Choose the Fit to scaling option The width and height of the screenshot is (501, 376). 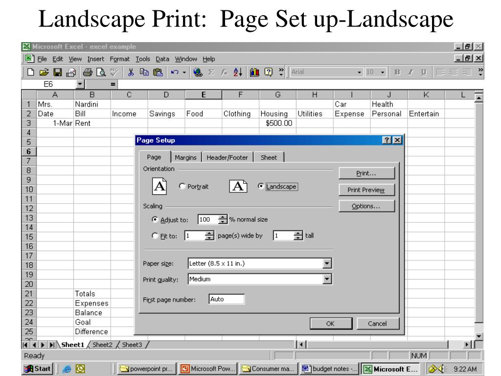155,235
